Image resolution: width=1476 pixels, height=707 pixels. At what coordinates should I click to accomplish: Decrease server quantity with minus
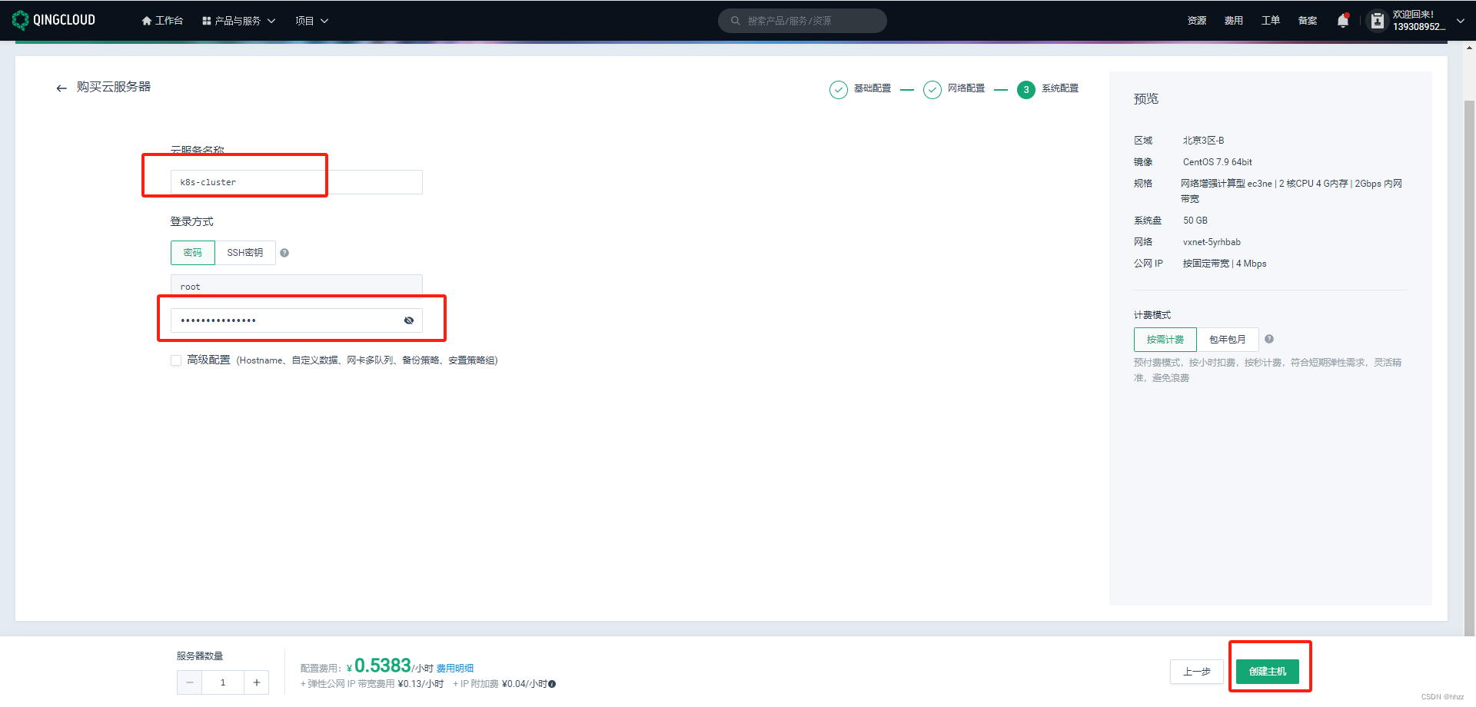[190, 682]
